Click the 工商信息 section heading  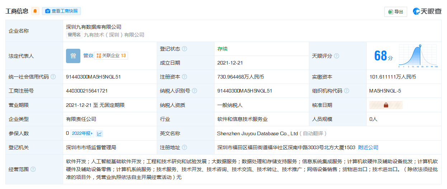click(17, 11)
